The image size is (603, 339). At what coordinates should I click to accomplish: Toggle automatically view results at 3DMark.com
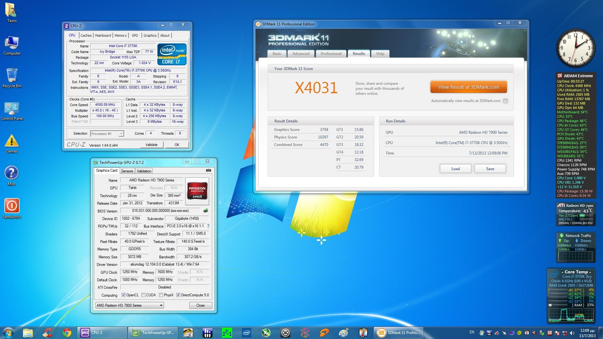[505, 101]
